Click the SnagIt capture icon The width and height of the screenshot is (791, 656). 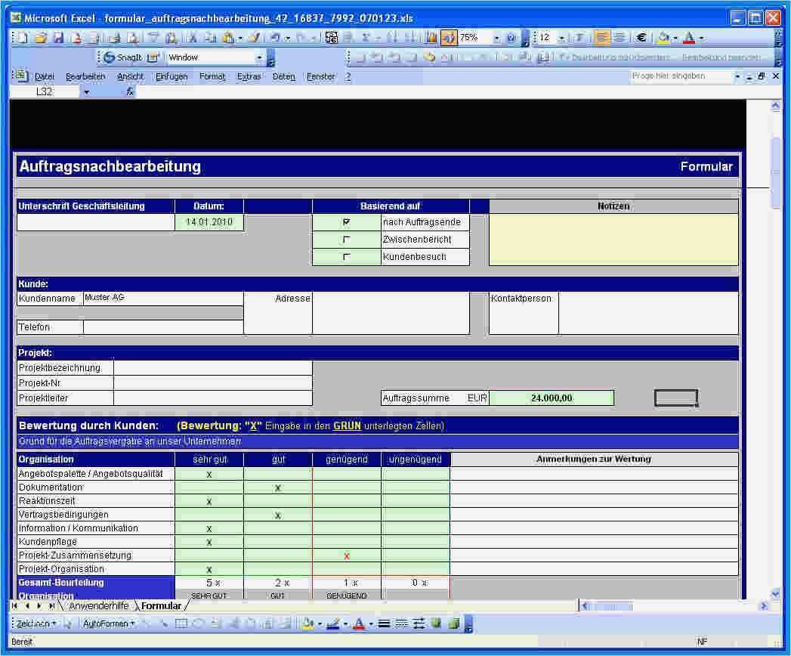point(122,57)
